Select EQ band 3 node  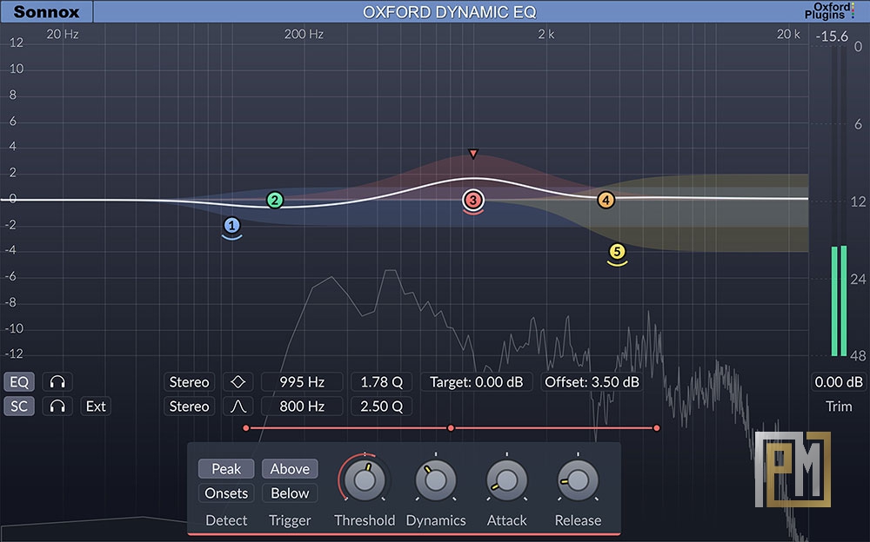coord(473,200)
